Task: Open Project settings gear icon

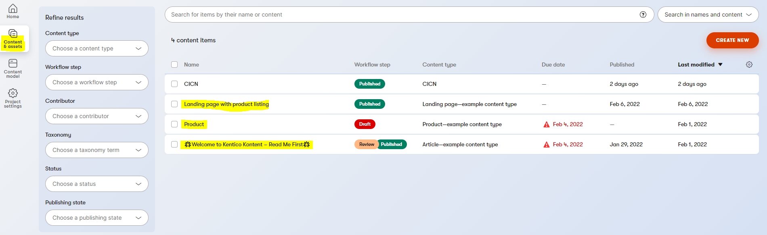Action: [13, 93]
